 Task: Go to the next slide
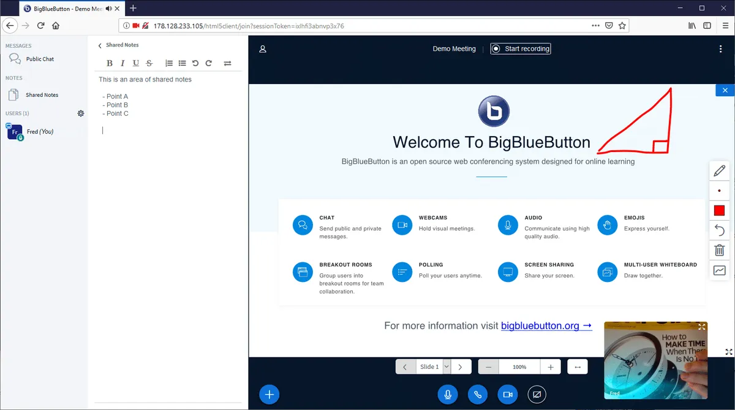point(461,366)
